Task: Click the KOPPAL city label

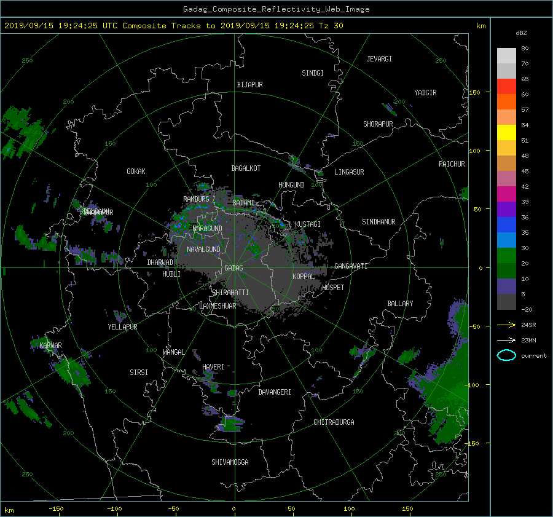Action: tap(304, 277)
